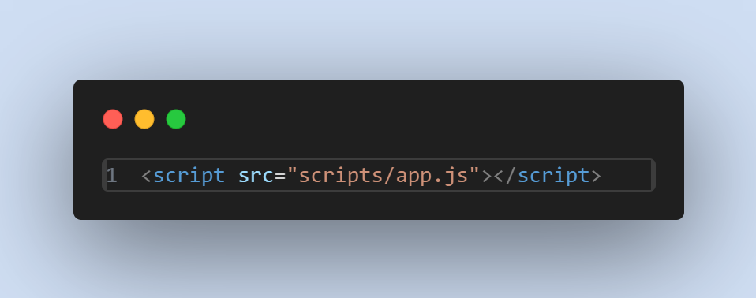The width and height of the screenshot is (756, 298).
Task: Place cursor on opening script tag name
Action: tap(189, 176)
